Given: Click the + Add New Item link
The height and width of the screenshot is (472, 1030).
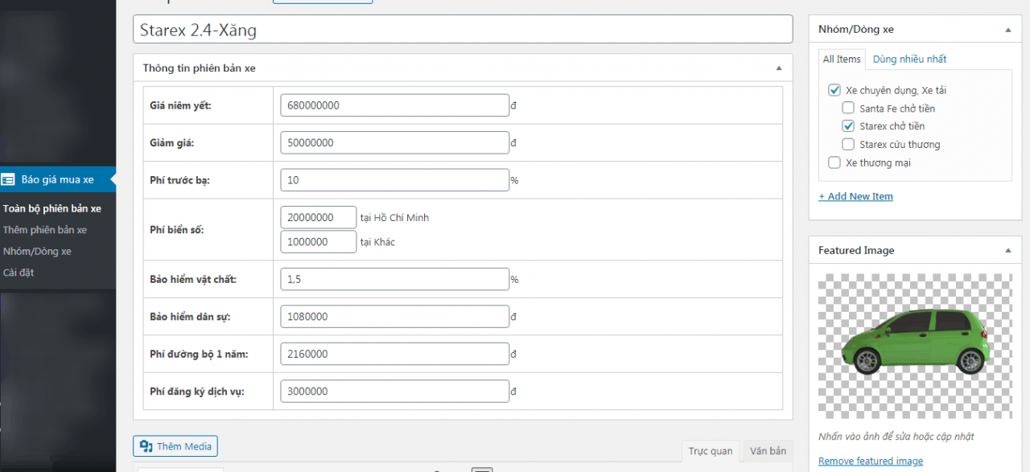Looking at the screenshot, I should pos(855,196).
